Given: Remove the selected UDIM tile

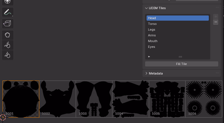Looking at the screenshot, I should [x=216, y=22].
